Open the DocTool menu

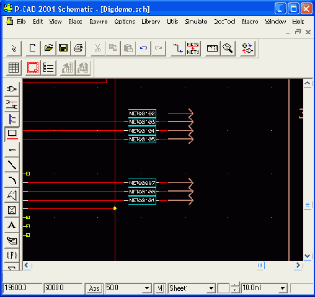(224, 22)
